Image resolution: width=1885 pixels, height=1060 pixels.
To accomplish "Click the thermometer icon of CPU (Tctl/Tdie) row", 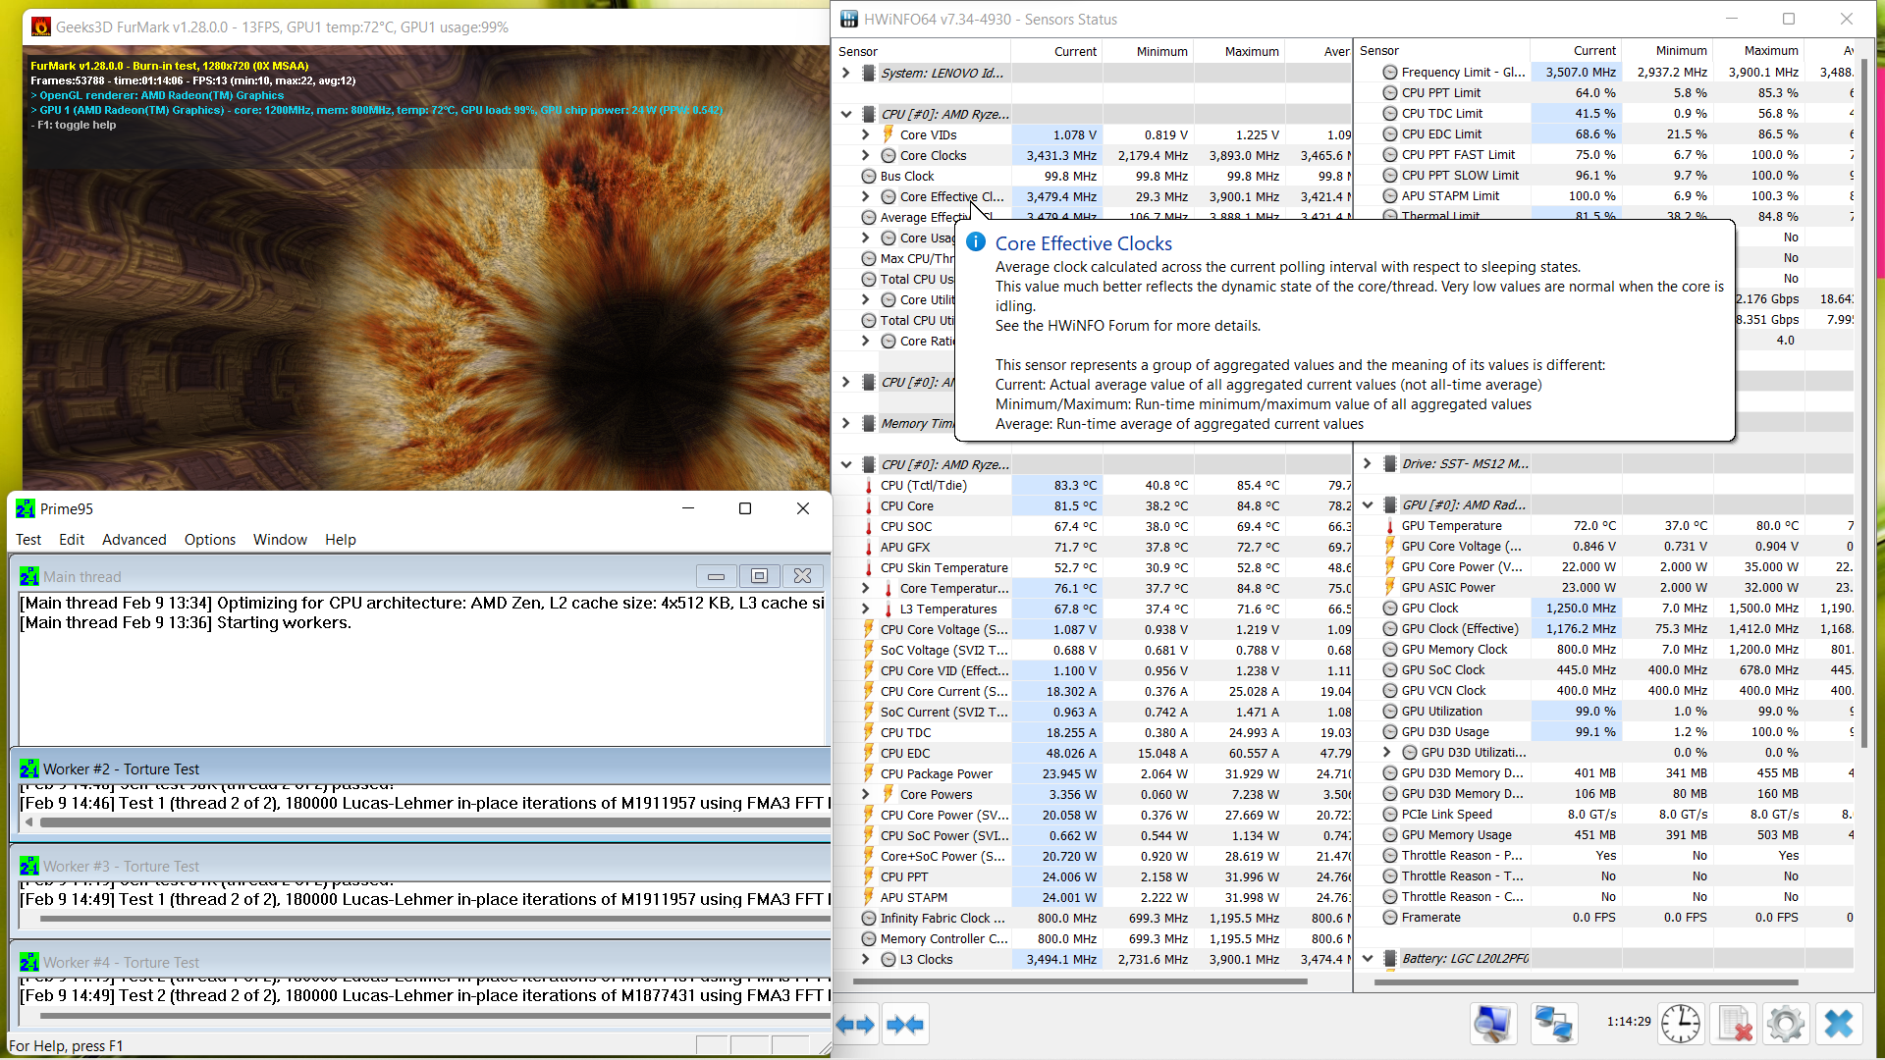I will point(869,486).
